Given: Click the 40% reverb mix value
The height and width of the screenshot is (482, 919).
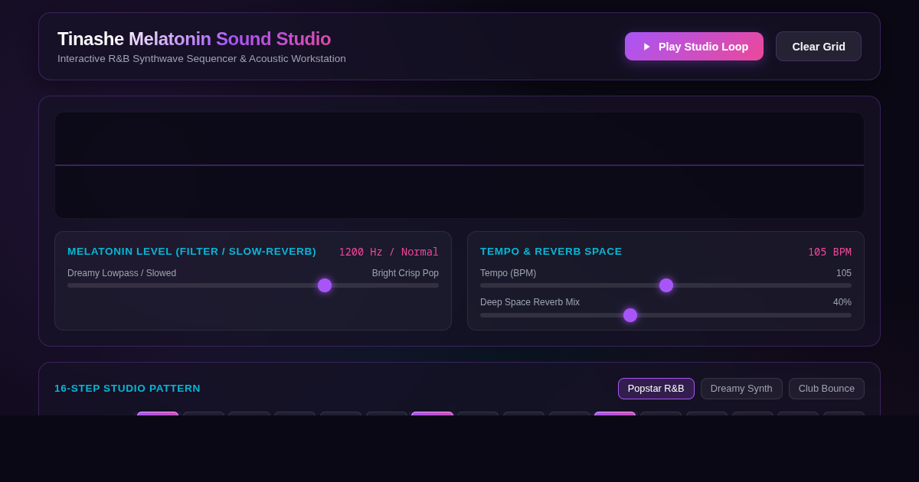Looking at the screenshot, I should coord(842,302).
